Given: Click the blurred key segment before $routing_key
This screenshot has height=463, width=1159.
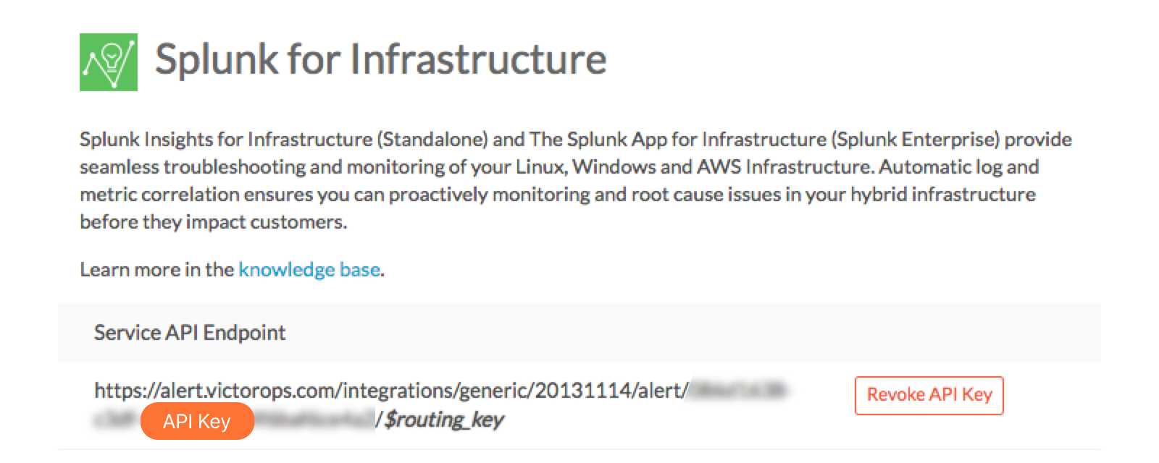Looking at the screenshot, I should coord(317,420).
